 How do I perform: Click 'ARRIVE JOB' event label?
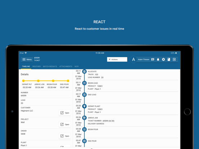[93, 118]
